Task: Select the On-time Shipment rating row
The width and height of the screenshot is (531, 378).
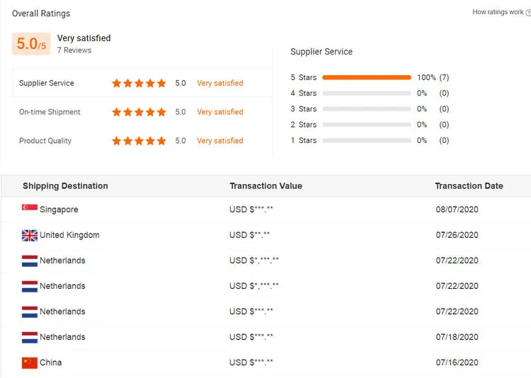Action: click(142, 112)
